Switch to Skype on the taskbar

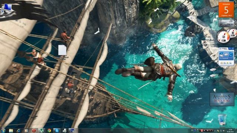[x=57, y=130]
